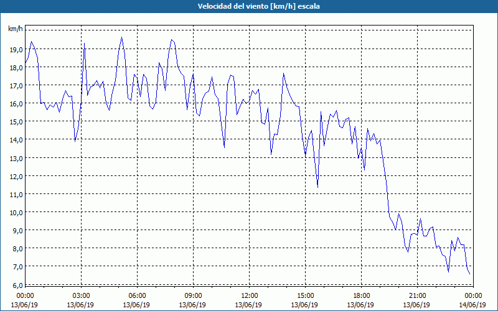
Task: Select the '14,0' y-axis label
Action: pyautogui.click(x=16, y=140)
